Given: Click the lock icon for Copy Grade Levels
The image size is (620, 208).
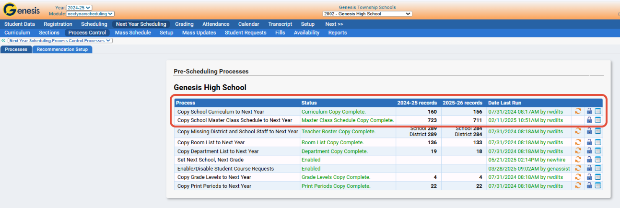Looking at the screenshot, I should [x=589, y=177].
